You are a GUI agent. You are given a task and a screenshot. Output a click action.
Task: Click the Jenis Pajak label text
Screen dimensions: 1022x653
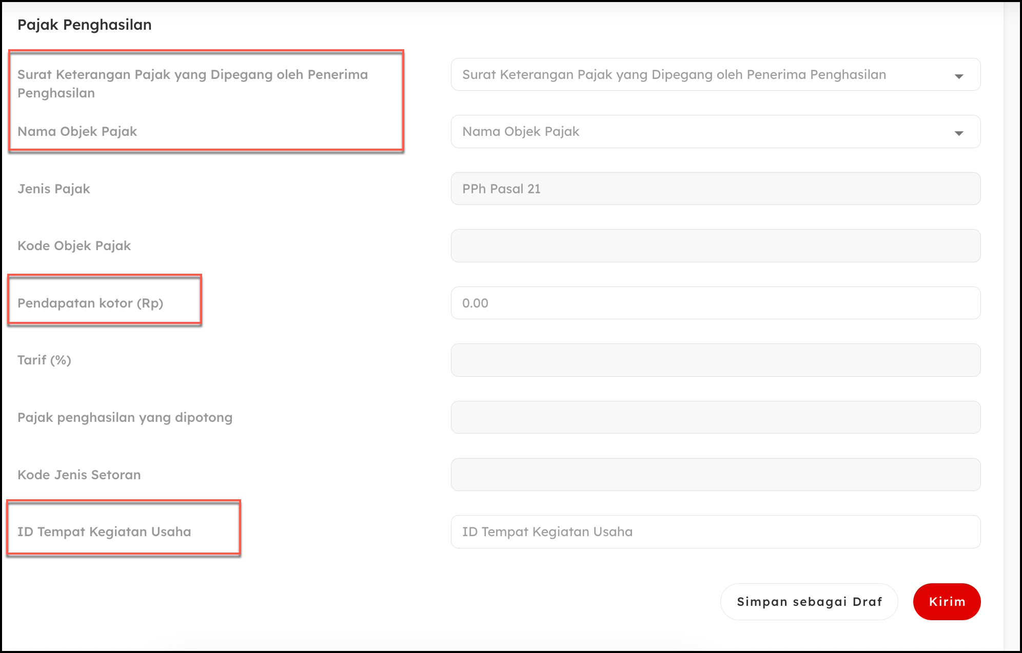point(54,189)
